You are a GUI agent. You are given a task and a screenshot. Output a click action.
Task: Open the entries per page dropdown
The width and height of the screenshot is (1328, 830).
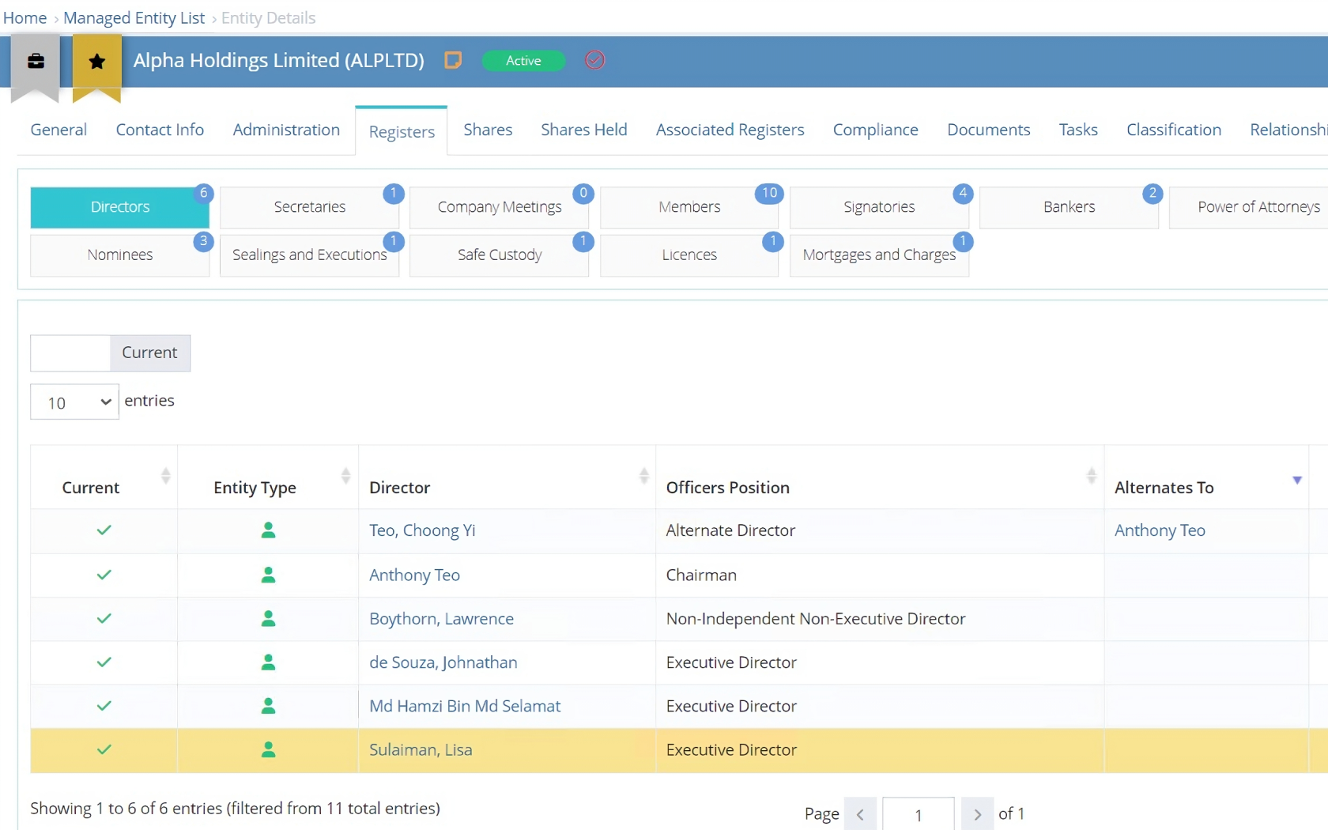coord(74,402)
